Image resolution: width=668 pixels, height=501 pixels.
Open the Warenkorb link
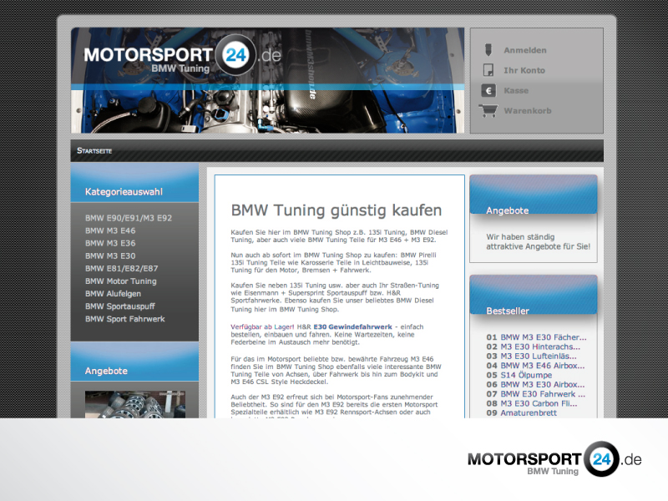(x=528, y=111)
